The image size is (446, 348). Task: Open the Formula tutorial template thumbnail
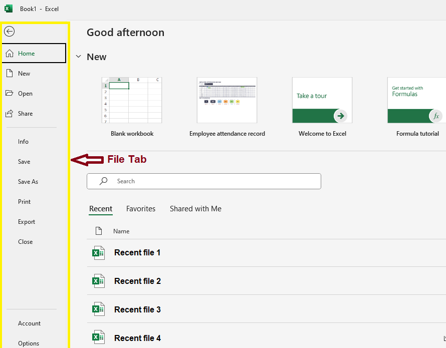[x=417, y=100]
